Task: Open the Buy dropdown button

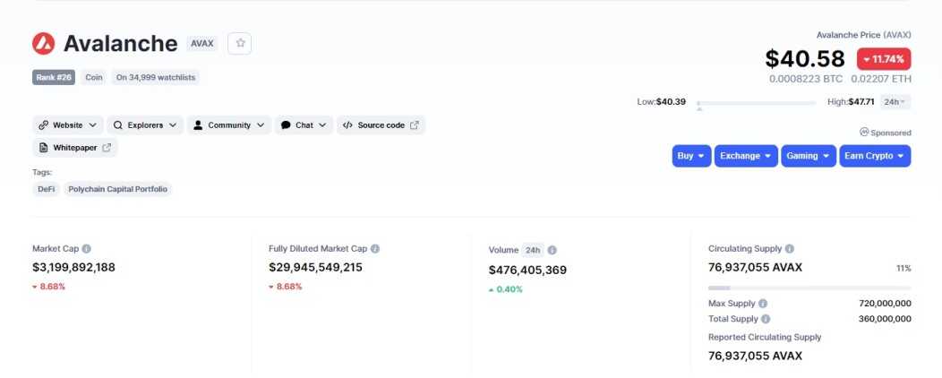Action: (x=691, y=156)
